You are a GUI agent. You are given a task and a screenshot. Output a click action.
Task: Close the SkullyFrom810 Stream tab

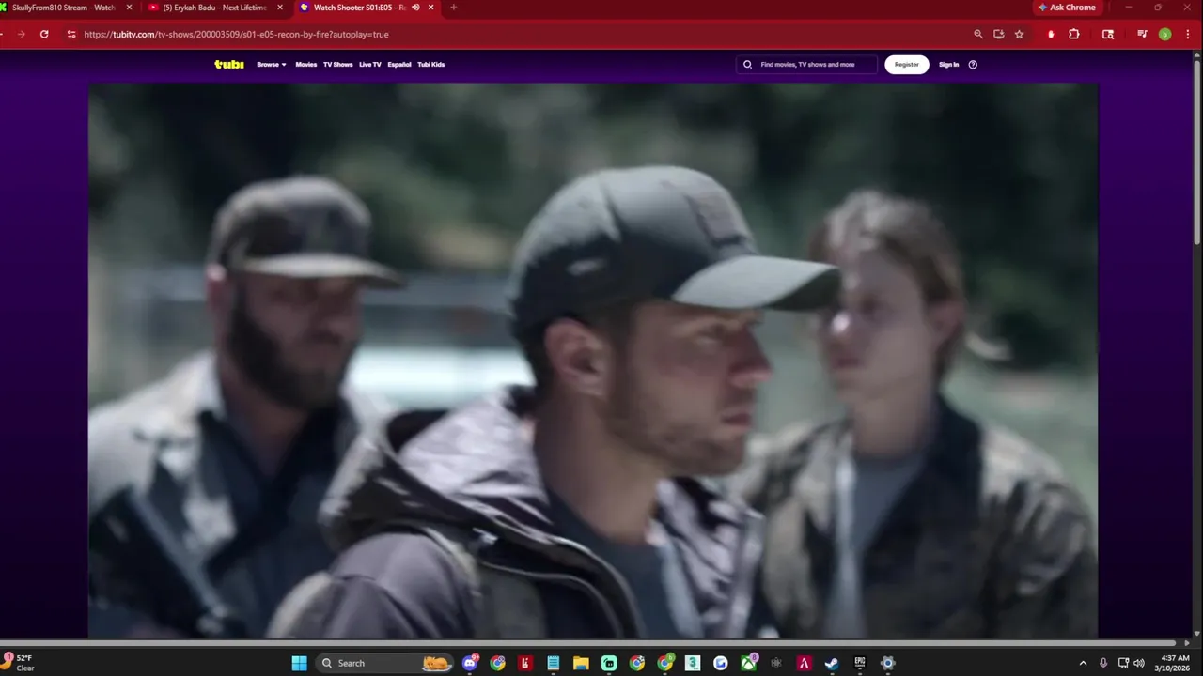click(130, 8)
